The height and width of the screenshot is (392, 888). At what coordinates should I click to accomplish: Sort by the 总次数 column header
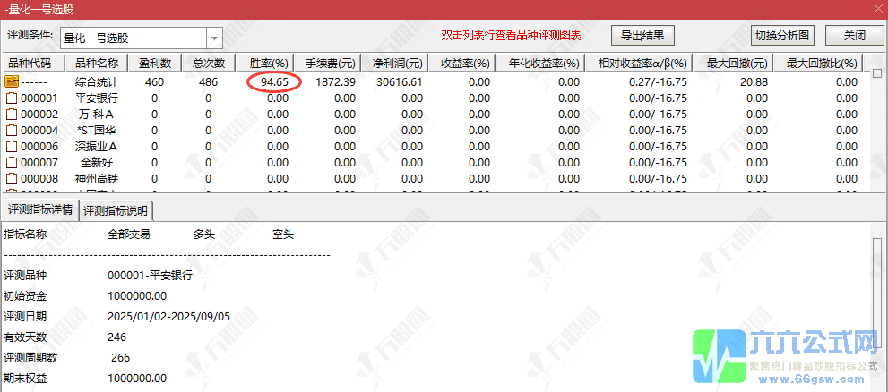tap(209, 63)
